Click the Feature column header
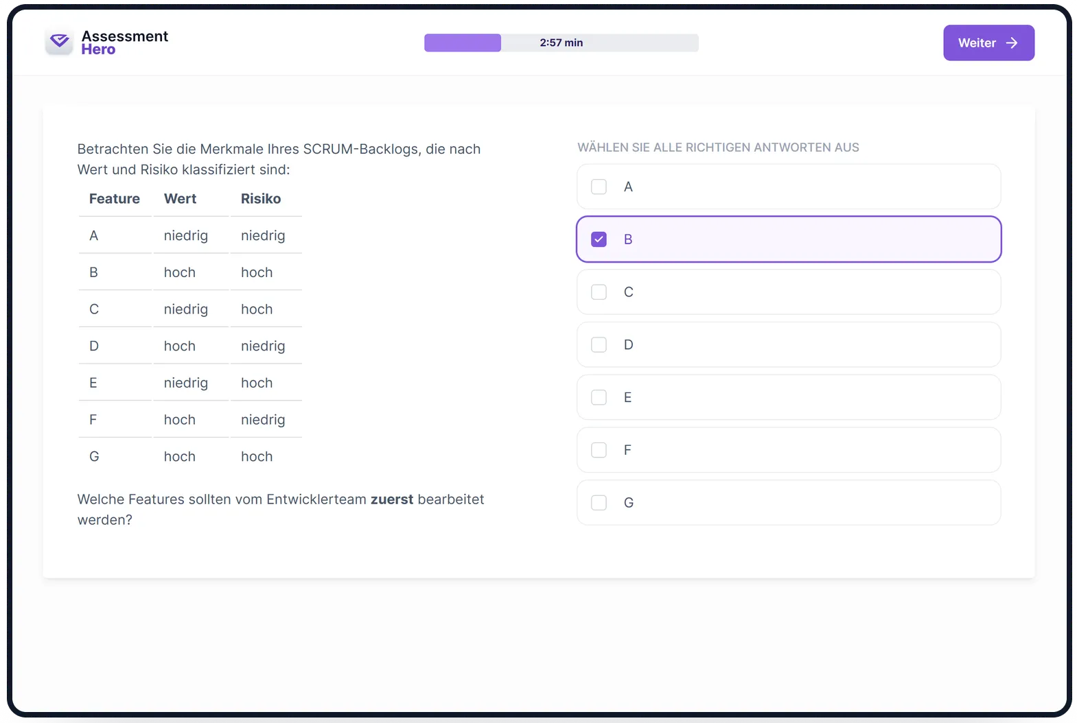 click(114, 199)
